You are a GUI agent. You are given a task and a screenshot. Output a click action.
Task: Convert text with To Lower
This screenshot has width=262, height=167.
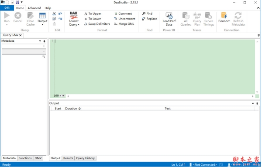(x=93, y=19)
